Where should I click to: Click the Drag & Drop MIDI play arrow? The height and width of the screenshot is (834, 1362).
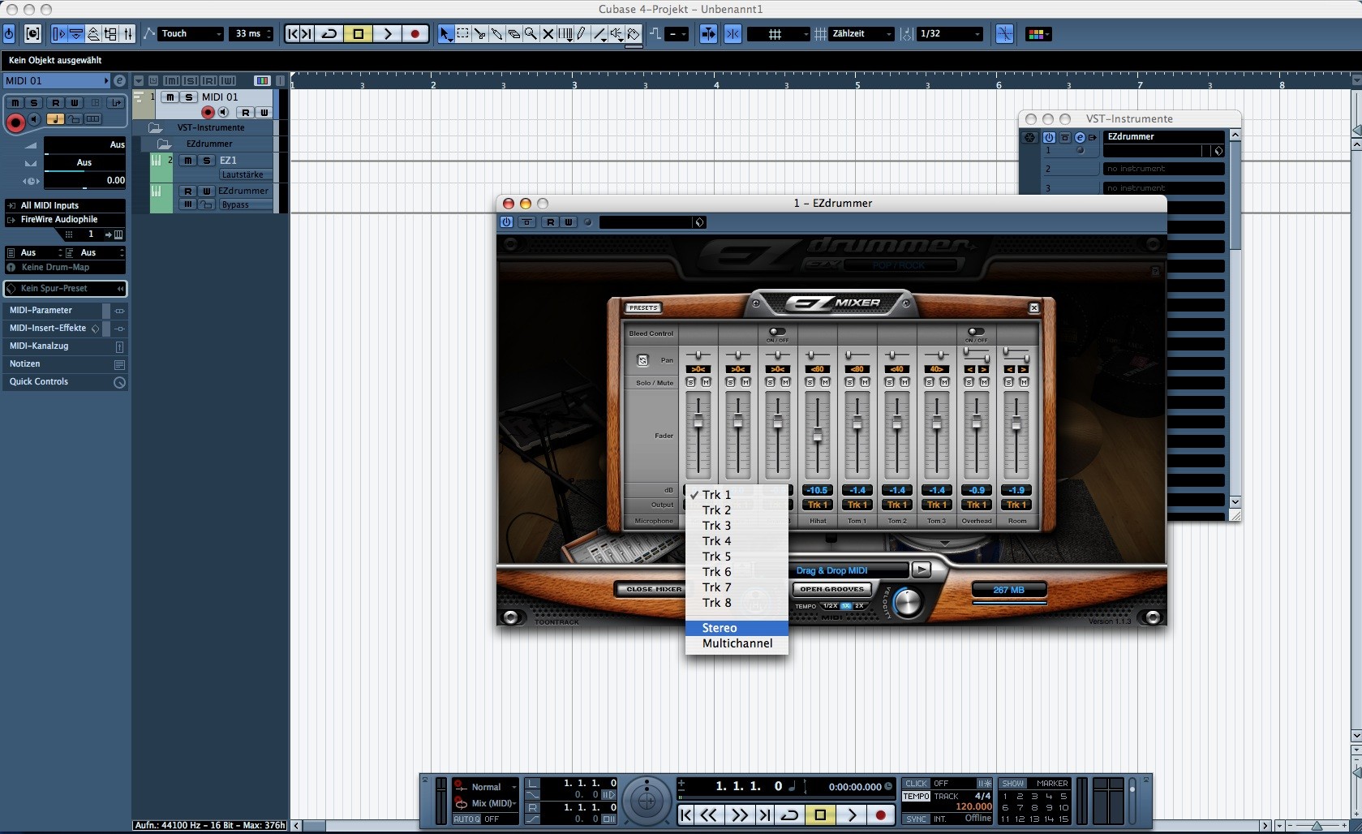(x=921, y=570)
